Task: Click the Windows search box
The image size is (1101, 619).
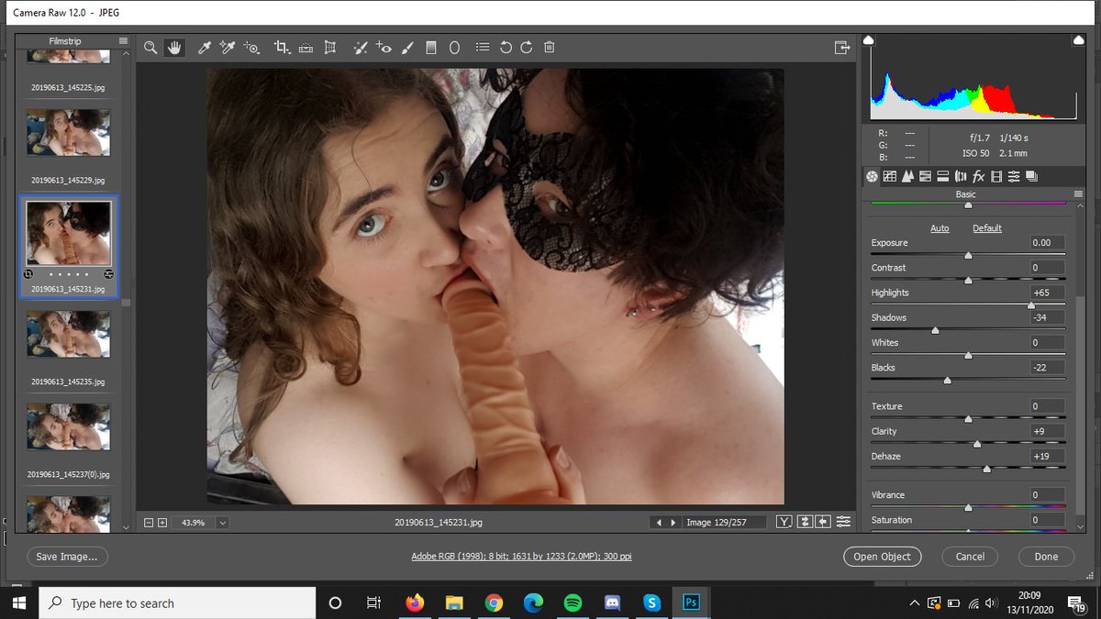Action: click(176, 602)
